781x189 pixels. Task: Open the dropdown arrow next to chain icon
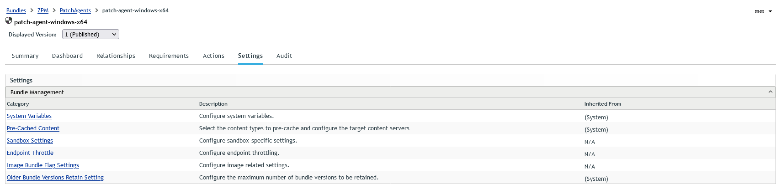(770, 11)
